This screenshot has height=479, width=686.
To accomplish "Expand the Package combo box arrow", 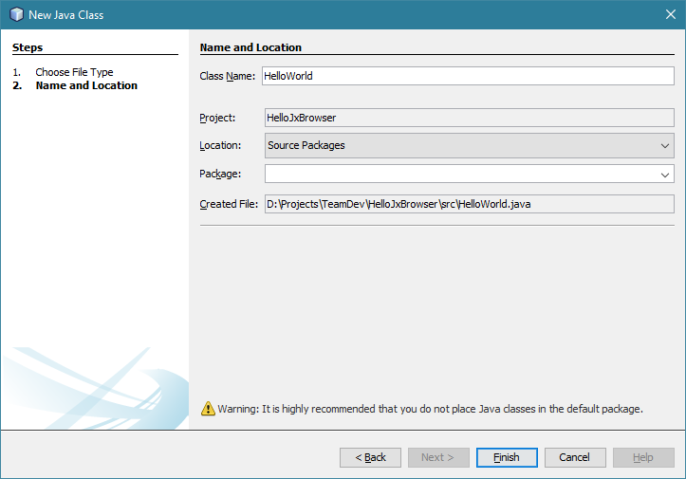I will tap(664, 175).
